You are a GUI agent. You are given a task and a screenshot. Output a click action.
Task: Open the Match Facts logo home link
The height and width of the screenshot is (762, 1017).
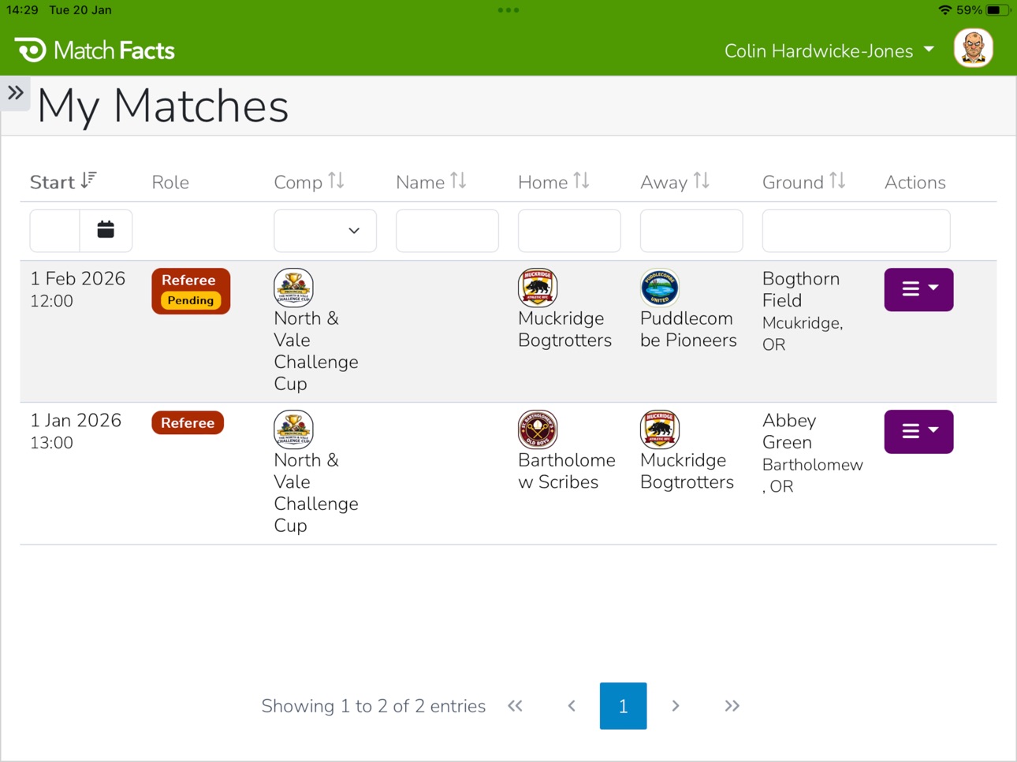click(95, 50)
